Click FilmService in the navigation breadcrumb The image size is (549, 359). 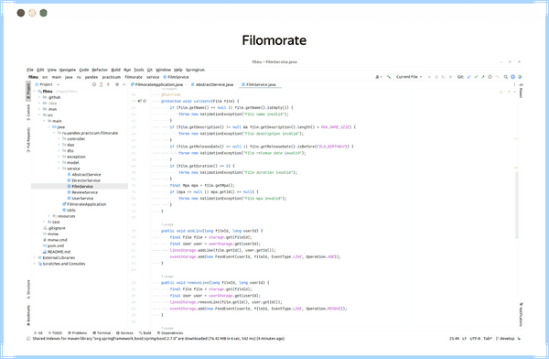coord(176,77)
